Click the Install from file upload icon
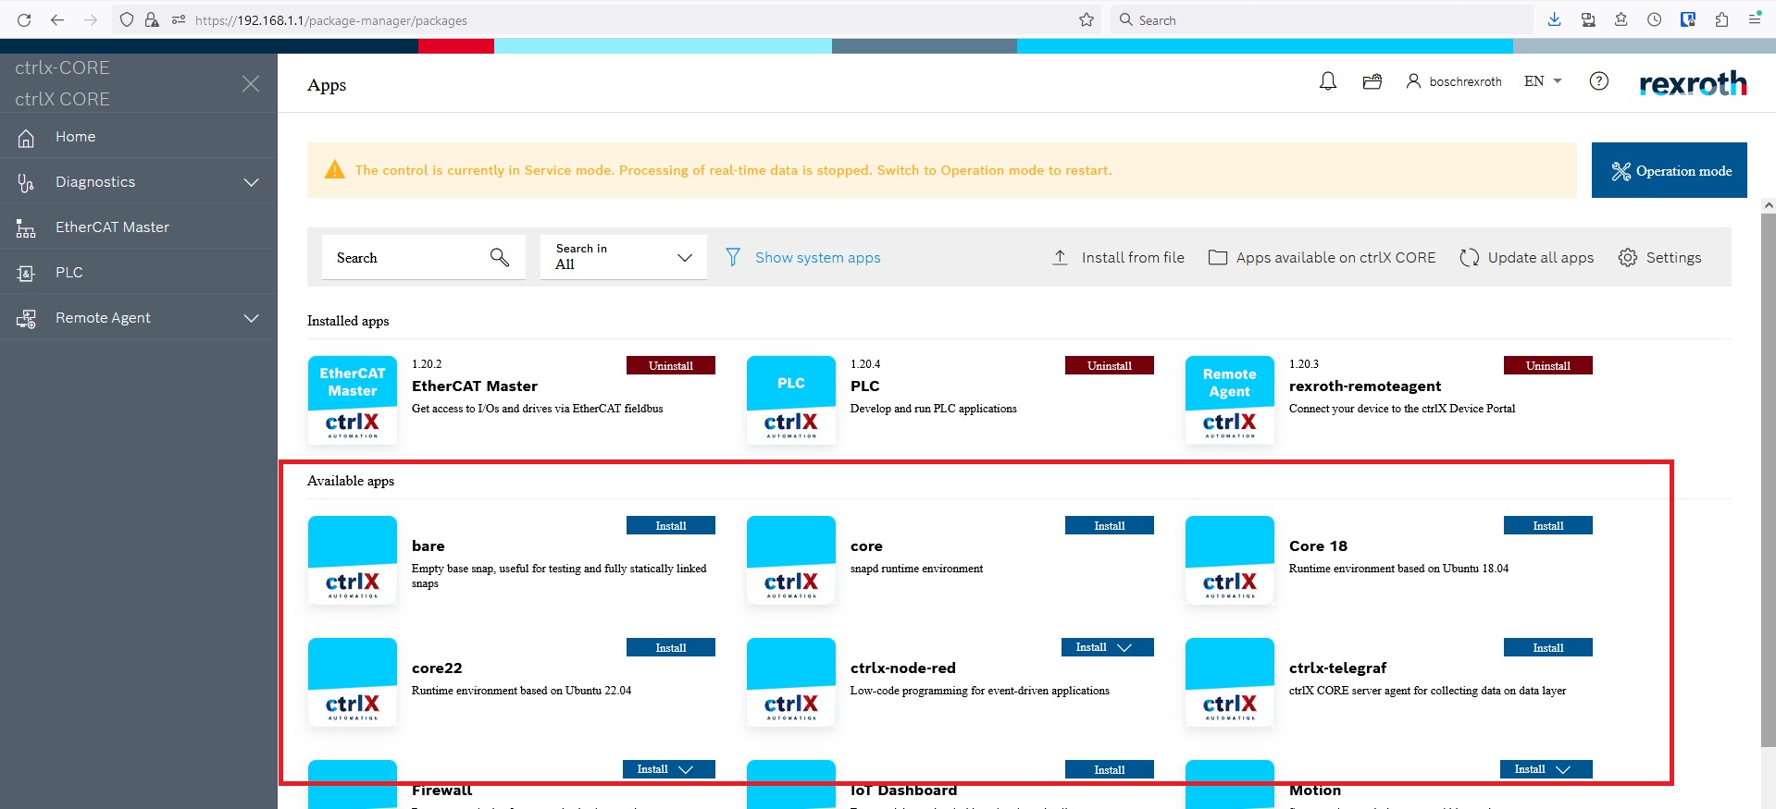 1060,257
